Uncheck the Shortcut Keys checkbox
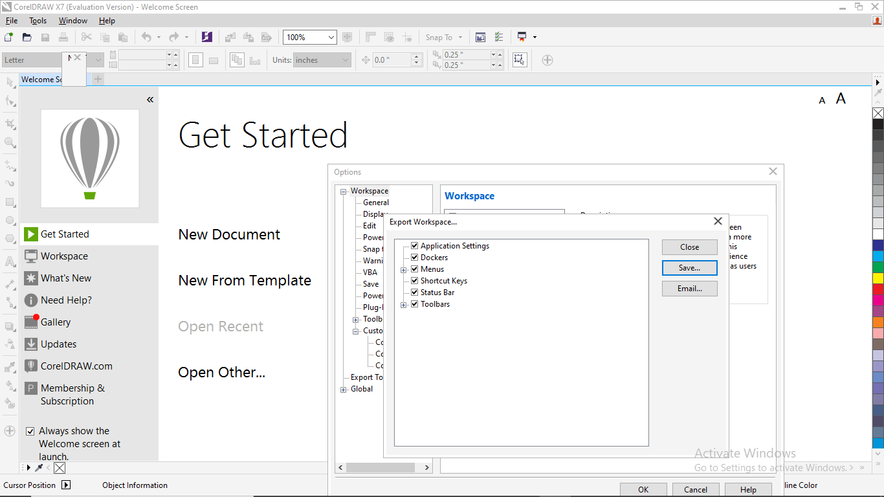This screenshot has width=884, height=497. point(415,281)
